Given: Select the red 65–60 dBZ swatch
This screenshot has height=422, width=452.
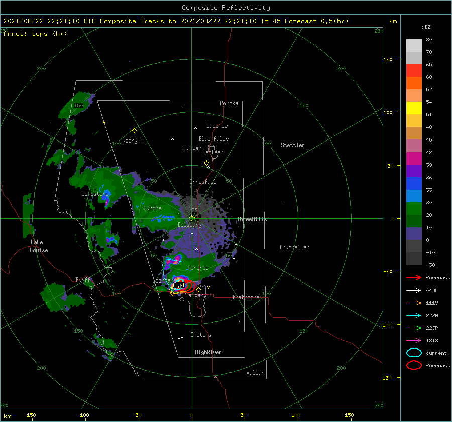Looking at the screenshot, I should click(414, 71).
